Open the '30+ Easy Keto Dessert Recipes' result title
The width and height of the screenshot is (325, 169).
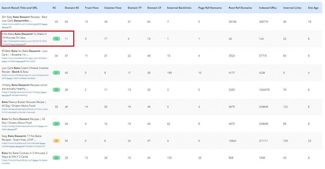(x=24, y=19)
